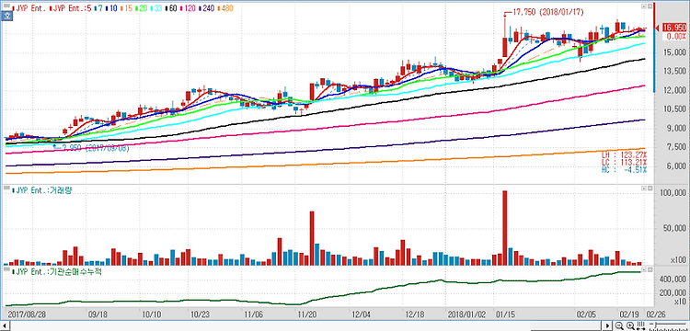Screen dimensions: 690x331
Task: Close the price chart pane
Action: pos(650,7)
